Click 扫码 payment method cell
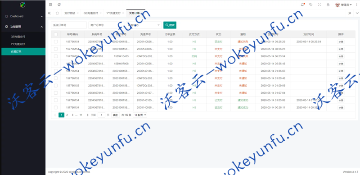360x175 pixels. click(x=194, y=56)
